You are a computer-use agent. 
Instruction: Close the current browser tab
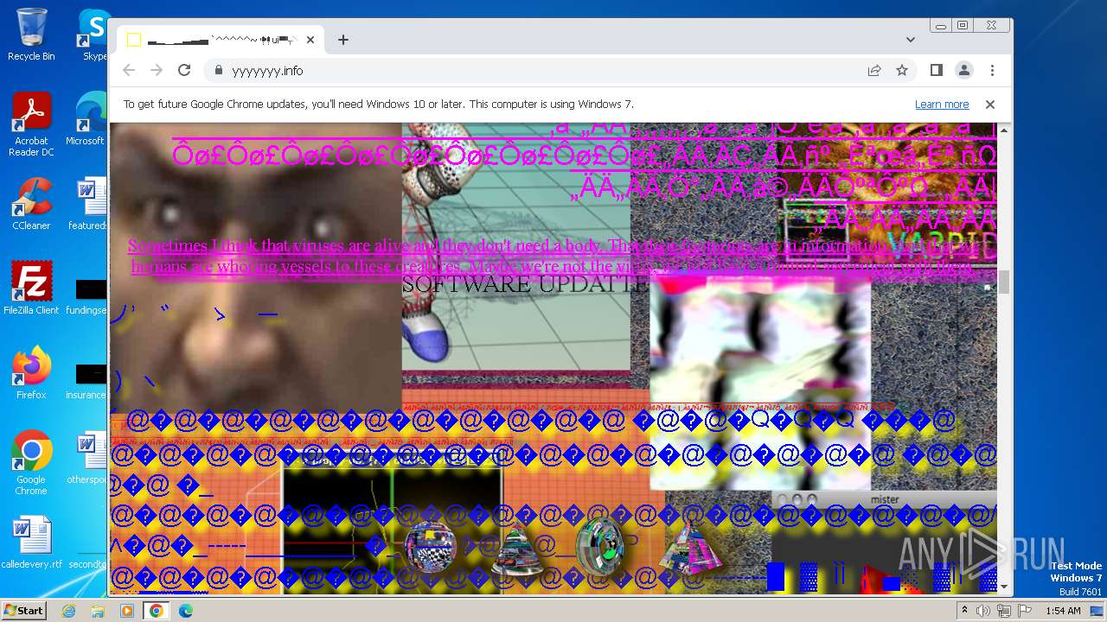pyautogui.click(x=310, y=40)
